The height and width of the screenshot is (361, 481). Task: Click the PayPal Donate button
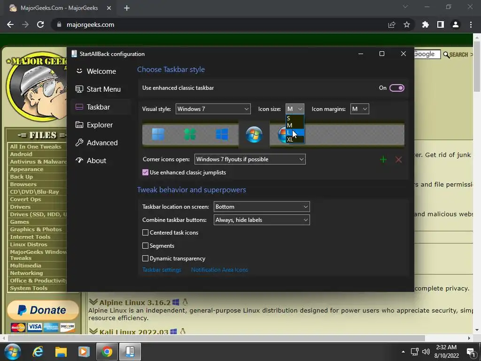pos(43,310)
